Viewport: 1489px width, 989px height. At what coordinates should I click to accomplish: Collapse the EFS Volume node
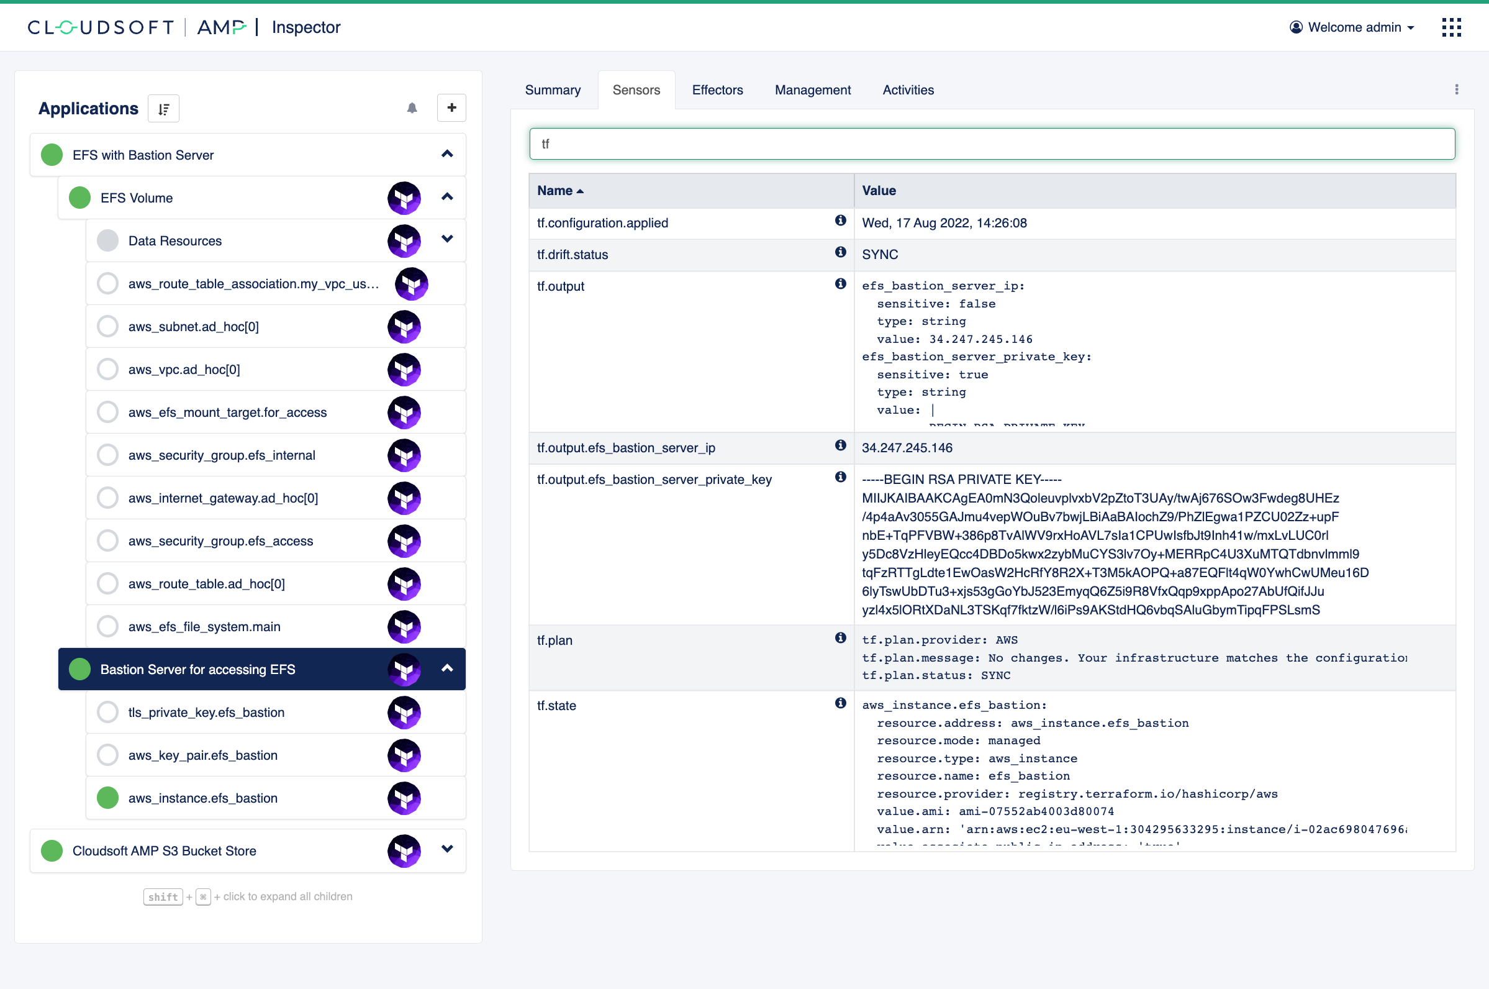tap(447, 197)
